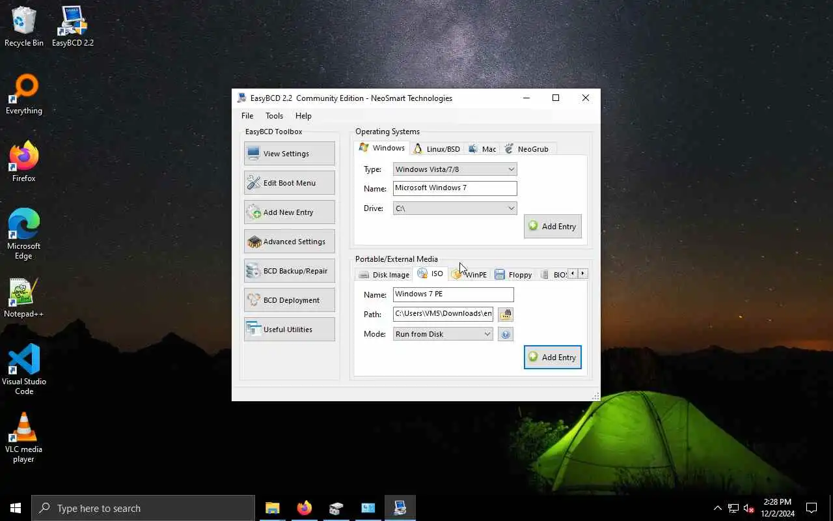
Task: Click the muted volume tray icon
Action: pos(749,508)
